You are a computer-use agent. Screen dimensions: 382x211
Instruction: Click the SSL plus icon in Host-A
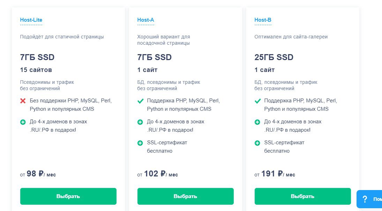tap(140, 143)
